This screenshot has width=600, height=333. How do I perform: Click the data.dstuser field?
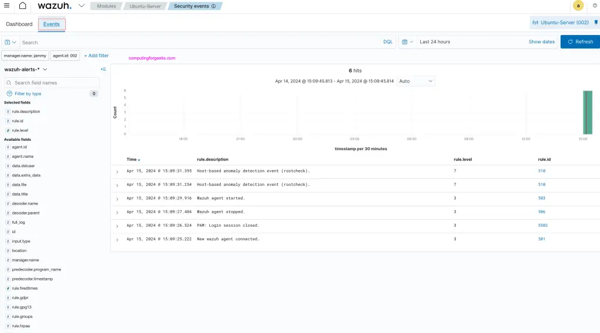tap(23, 166)
